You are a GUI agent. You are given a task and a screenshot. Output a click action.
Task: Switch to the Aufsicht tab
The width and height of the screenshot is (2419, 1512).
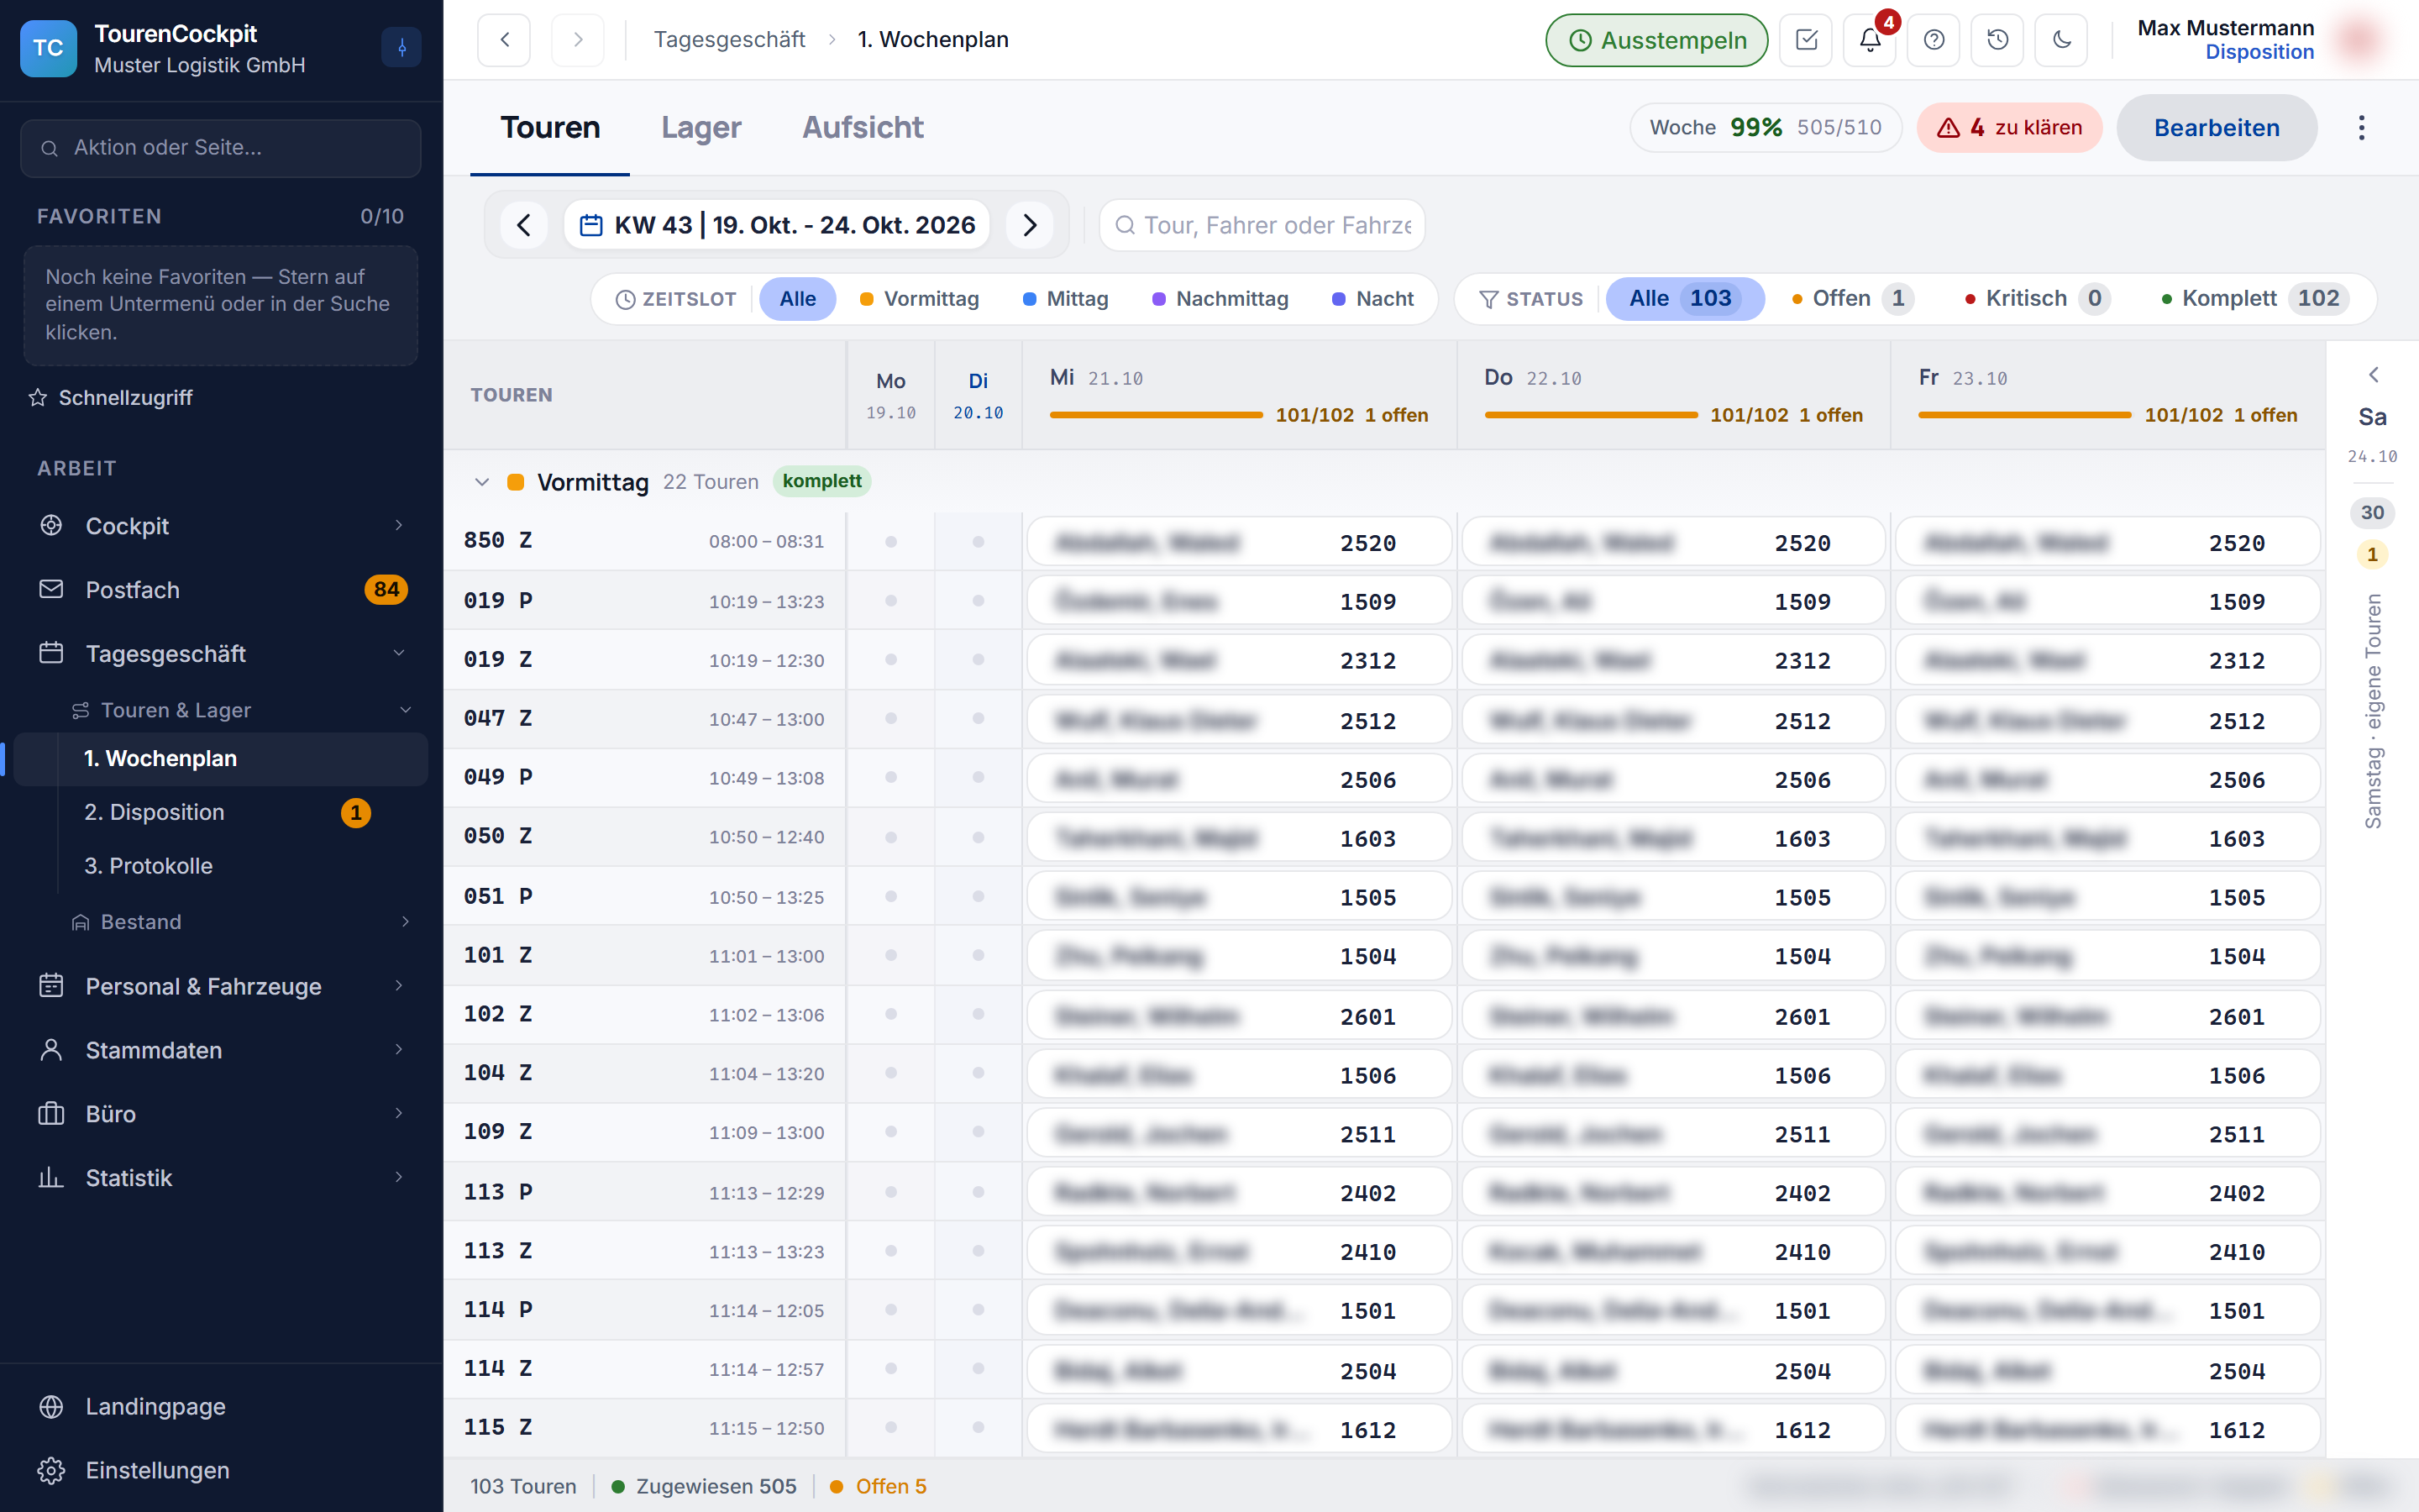click(863, 128)
